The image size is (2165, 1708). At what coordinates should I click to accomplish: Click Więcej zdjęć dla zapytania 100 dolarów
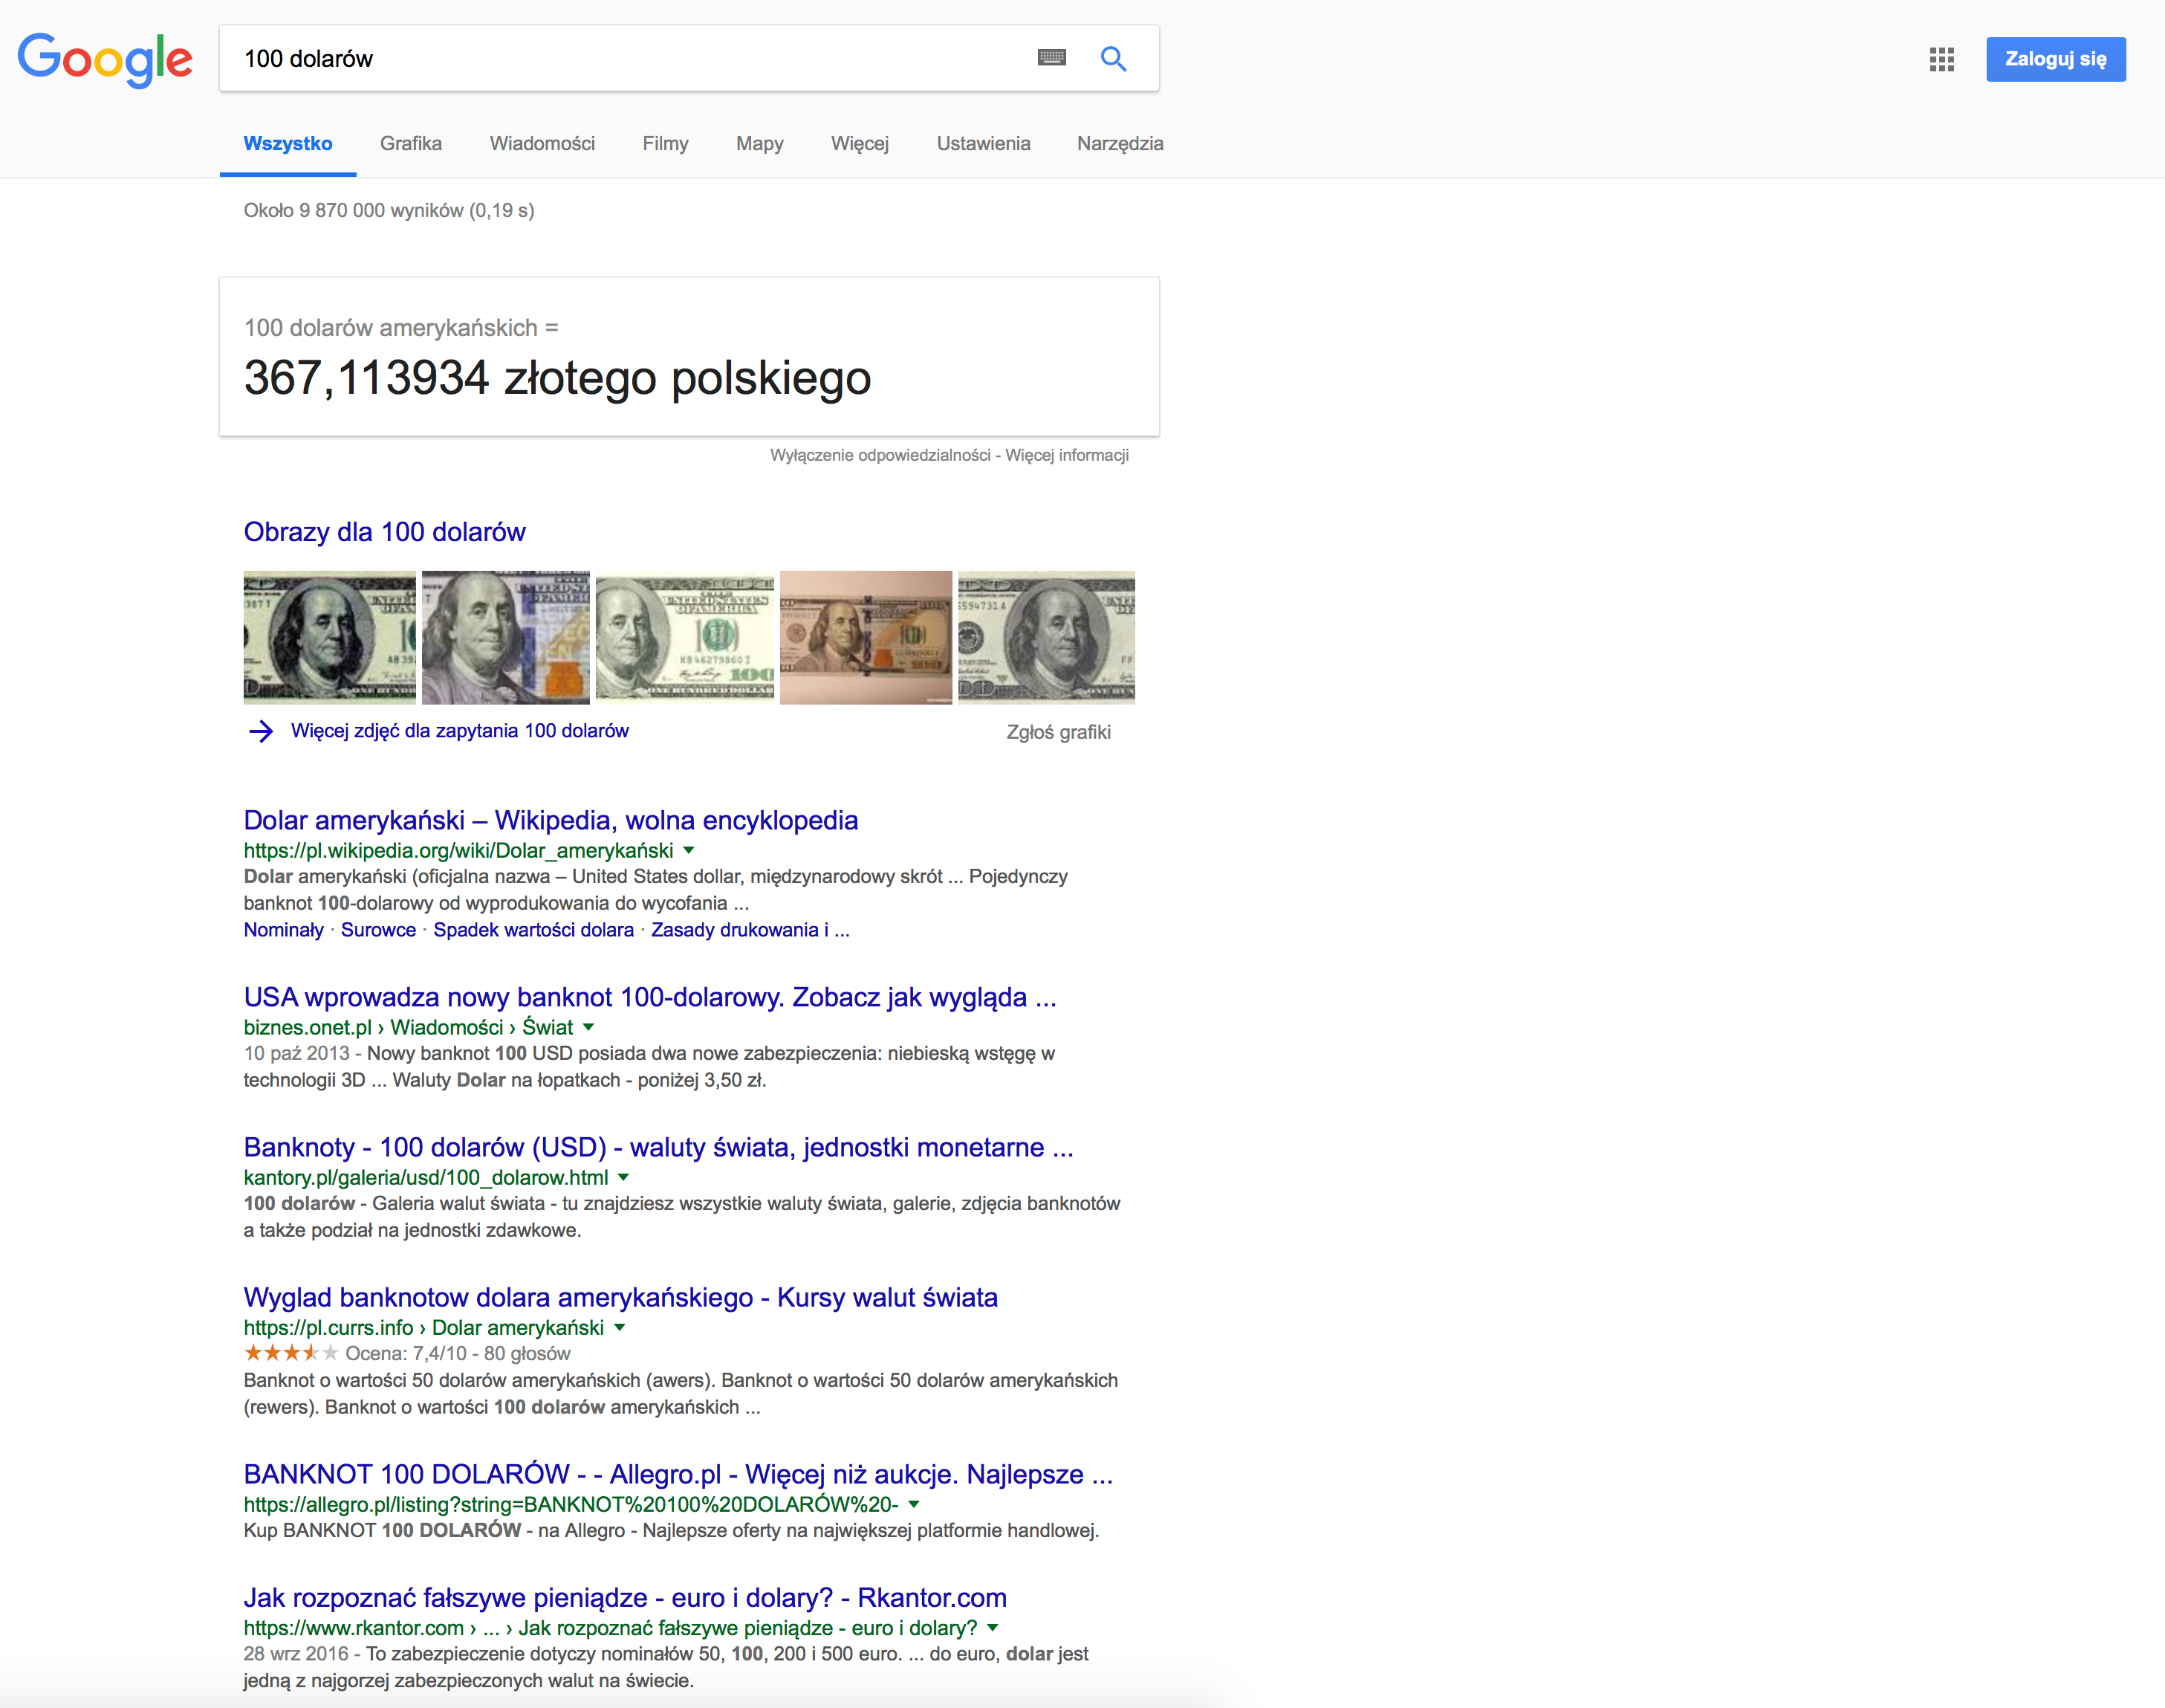(460, 731)
